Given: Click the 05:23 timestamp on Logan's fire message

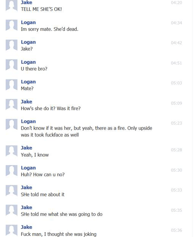Looking at the screenshot, I should point(177,123).
